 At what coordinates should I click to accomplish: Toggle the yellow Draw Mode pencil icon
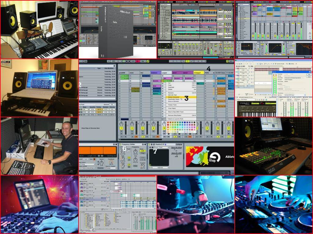click(x=148, y=61)
